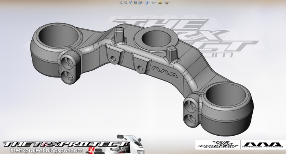Go back to the Previous View
The height and width of the screenshot is (154, 286).
[x=130, y=2]
